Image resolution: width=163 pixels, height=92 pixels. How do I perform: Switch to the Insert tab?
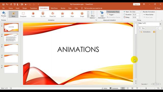click(x=18, y=8)
